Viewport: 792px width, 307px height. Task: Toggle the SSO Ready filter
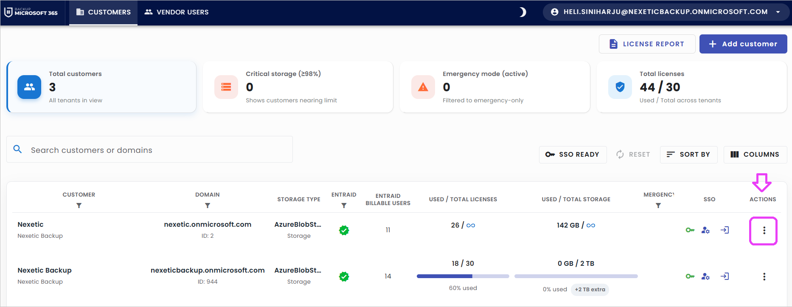573,155
